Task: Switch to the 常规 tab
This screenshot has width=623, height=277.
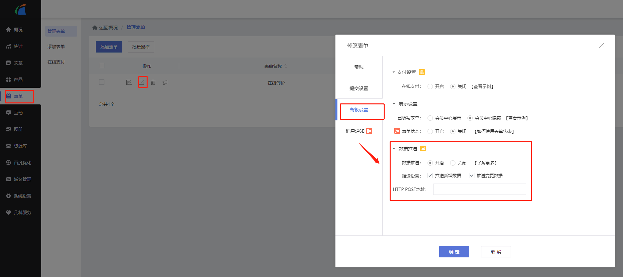Action: 359,67
